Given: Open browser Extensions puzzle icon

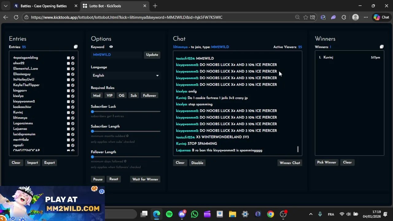Looking at the screenshot, I should click(x=344, y=17).
